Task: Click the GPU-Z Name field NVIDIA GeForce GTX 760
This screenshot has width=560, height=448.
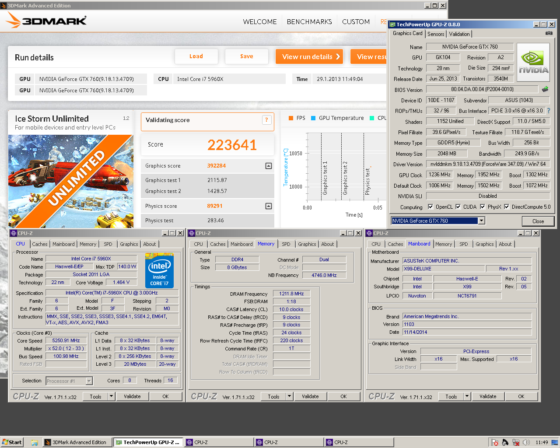Action: coord(469,47)
